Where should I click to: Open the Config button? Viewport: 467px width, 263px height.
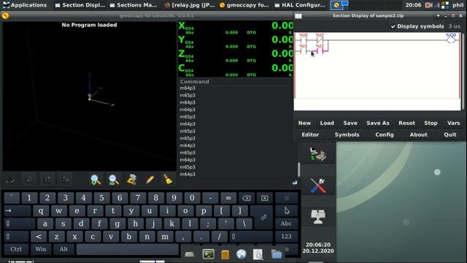click(385, 134)
